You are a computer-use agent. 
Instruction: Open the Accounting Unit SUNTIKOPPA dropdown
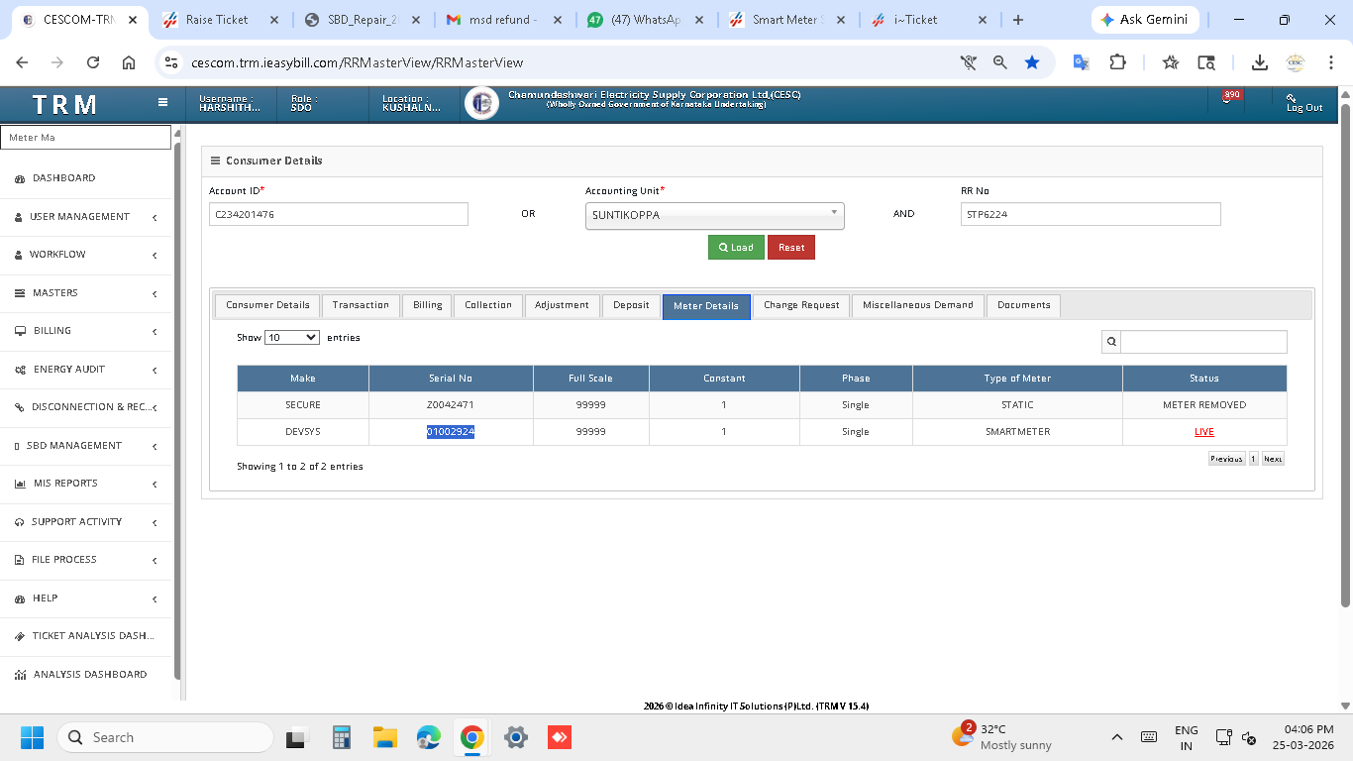click(x=714, y=215)
